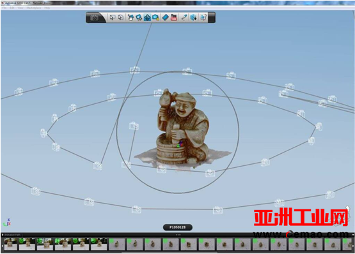Pick the pen marker tool in toolbar
355x254 pixels.
184,17
